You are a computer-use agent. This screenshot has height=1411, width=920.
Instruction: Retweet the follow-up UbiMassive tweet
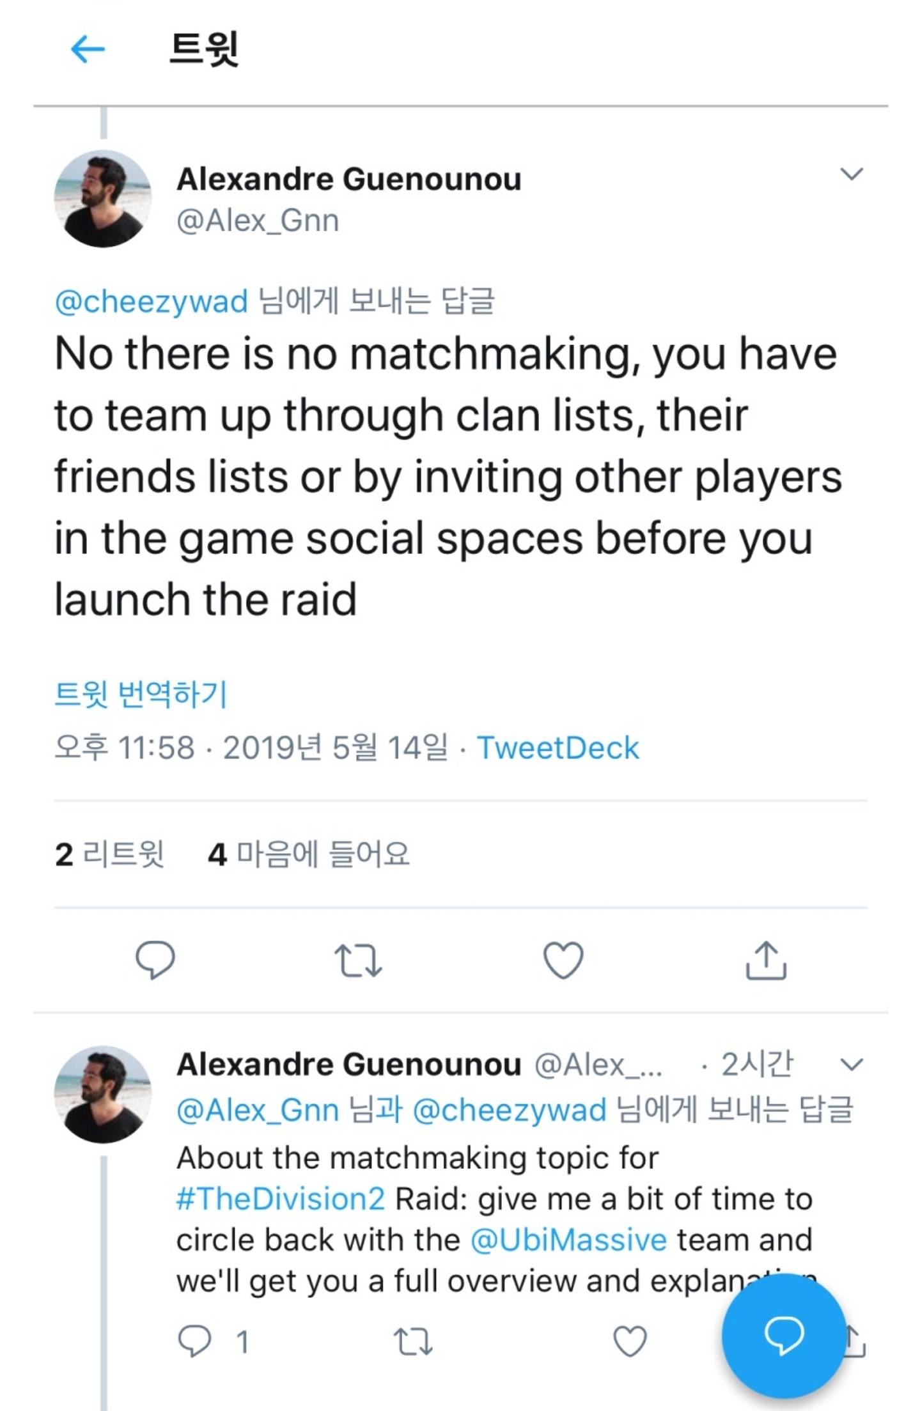tap(413, 1341)
